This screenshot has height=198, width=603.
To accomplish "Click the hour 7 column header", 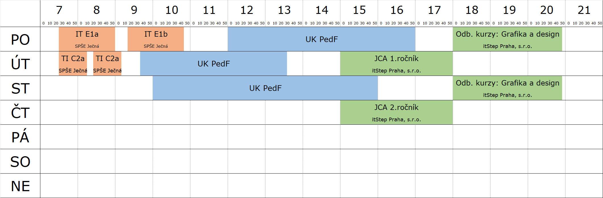I will pyautogui.click(x=59, y=11).
